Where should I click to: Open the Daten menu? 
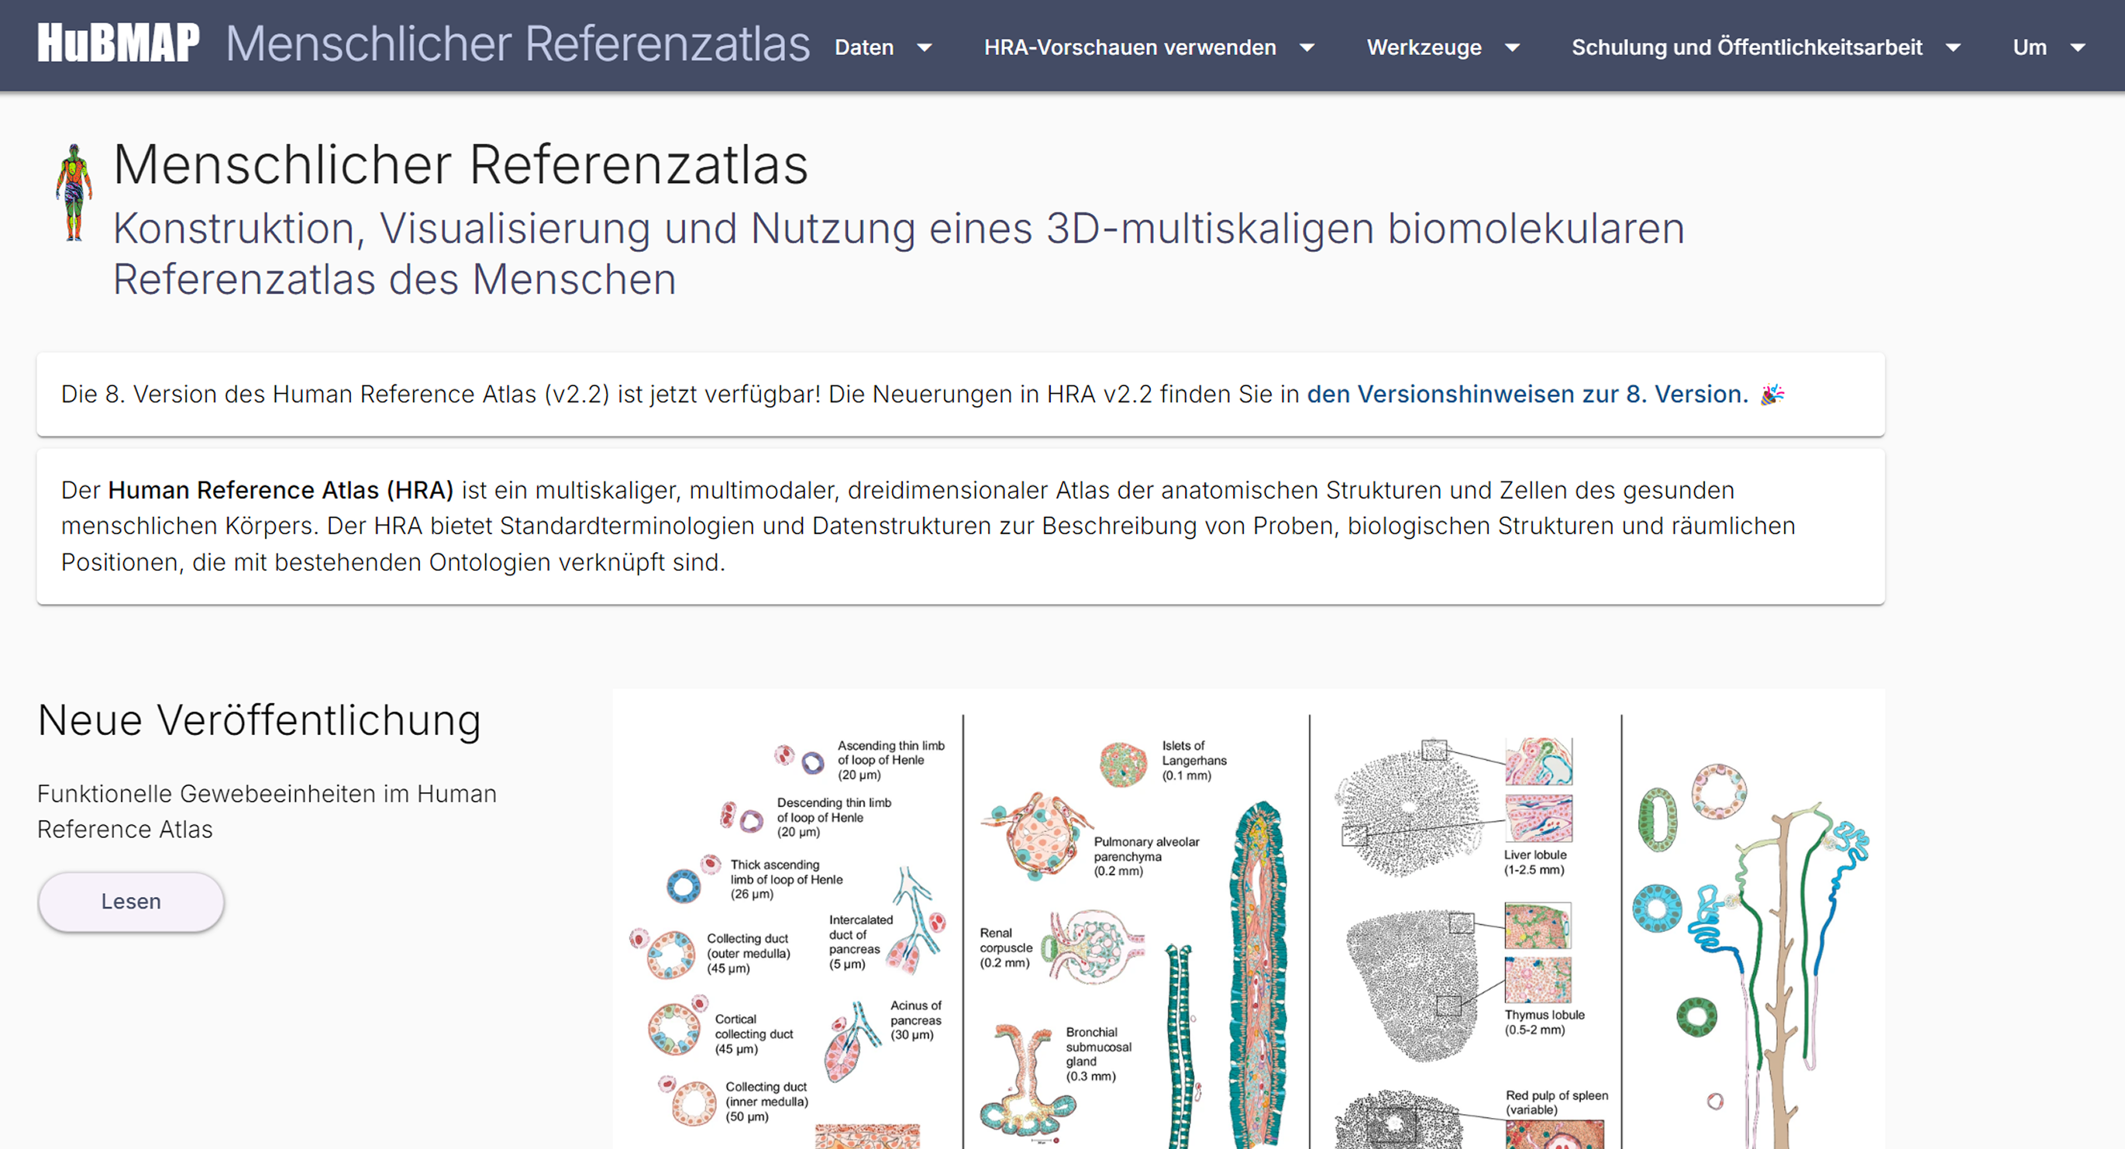pyautogui.click(x=863, y=47)
